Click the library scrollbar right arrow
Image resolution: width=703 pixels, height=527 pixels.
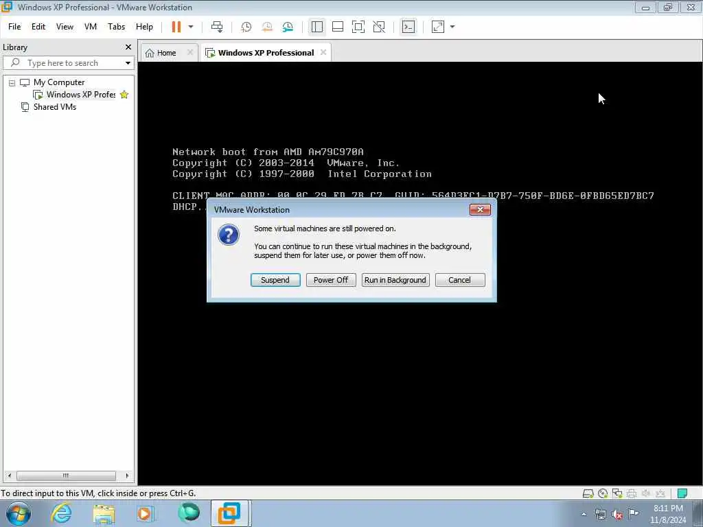pyautogui.click(x=127, y=476)
